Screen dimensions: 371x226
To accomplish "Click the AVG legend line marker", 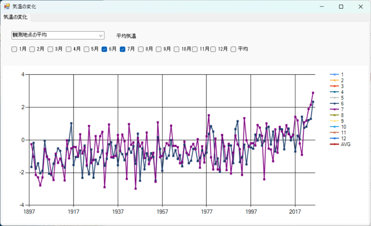I will (x=334, y=144).
